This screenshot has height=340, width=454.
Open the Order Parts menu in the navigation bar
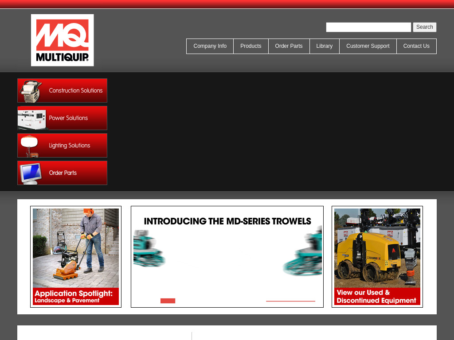pos(289,46)
